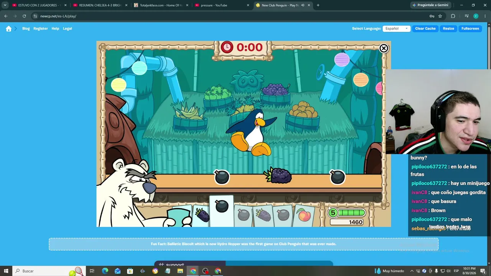Open the Register link
491x276 pixels.
tap(41, 28)
